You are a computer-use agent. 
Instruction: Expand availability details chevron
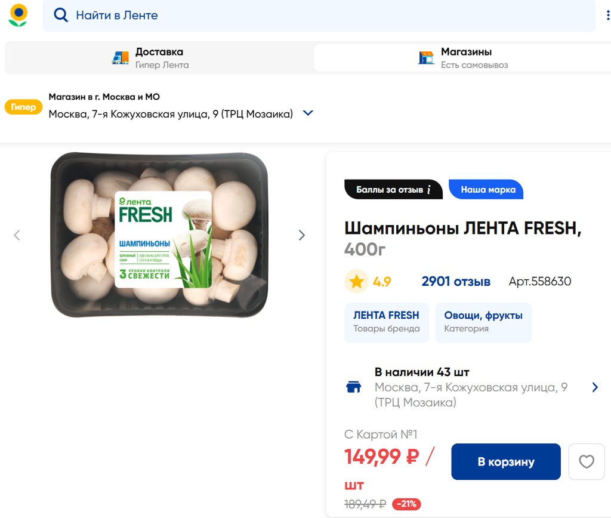(594, 387)
